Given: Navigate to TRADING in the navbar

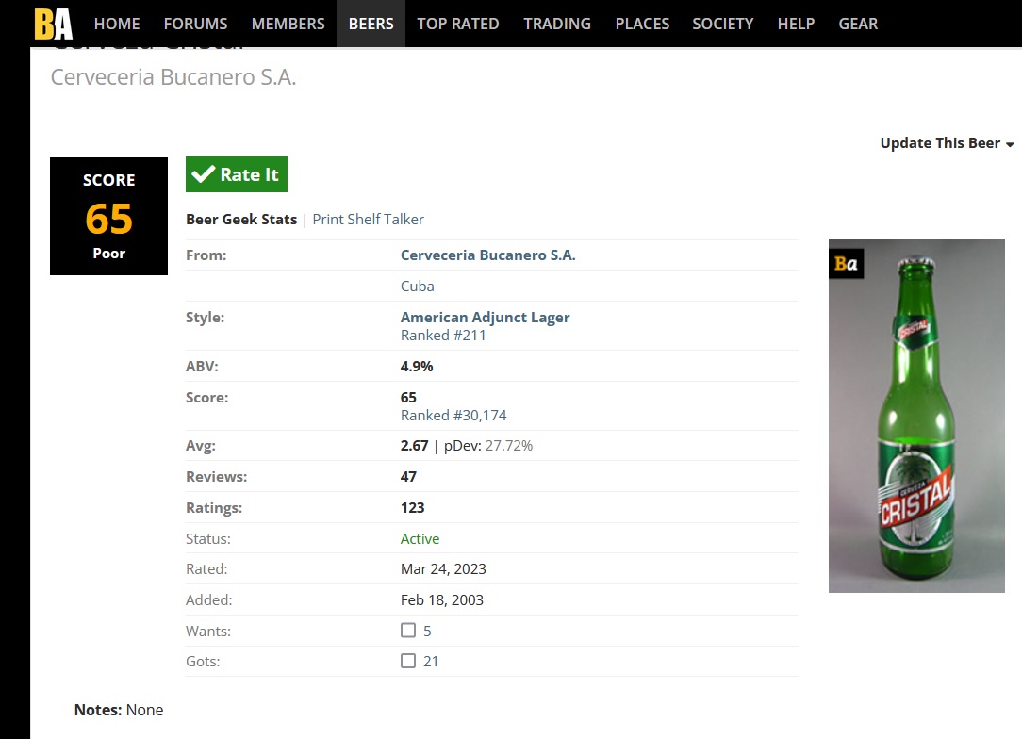Looking at the screenshot, I should pyautogui.click(x=557, y=24).
